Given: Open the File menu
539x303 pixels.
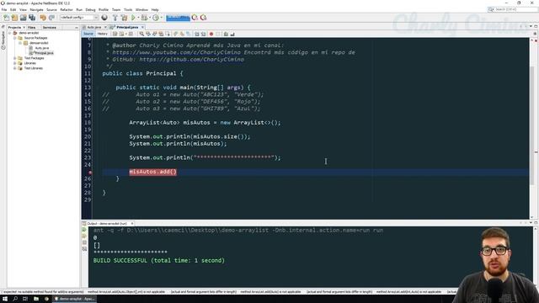Looking at the screenshot, I should [4, 9].
